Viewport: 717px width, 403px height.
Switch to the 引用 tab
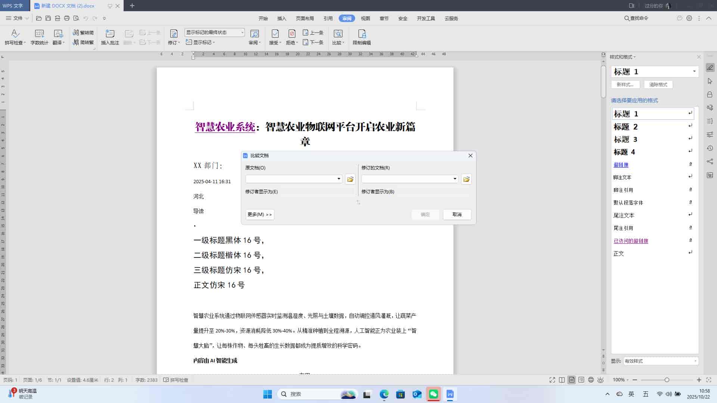(328, 18)
